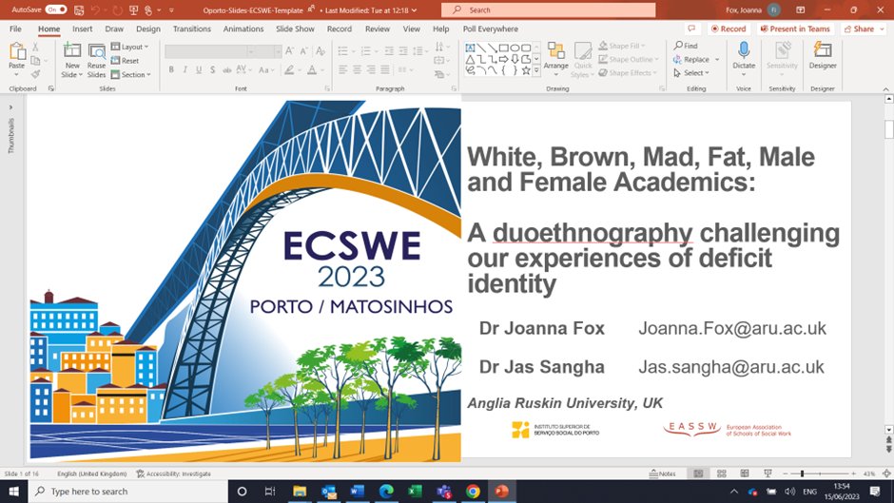
Task: Toggle the Notes pane in status bar
Action: tap(663, 474)
